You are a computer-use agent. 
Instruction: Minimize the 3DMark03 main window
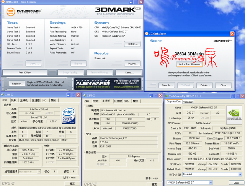pos(131,2)
